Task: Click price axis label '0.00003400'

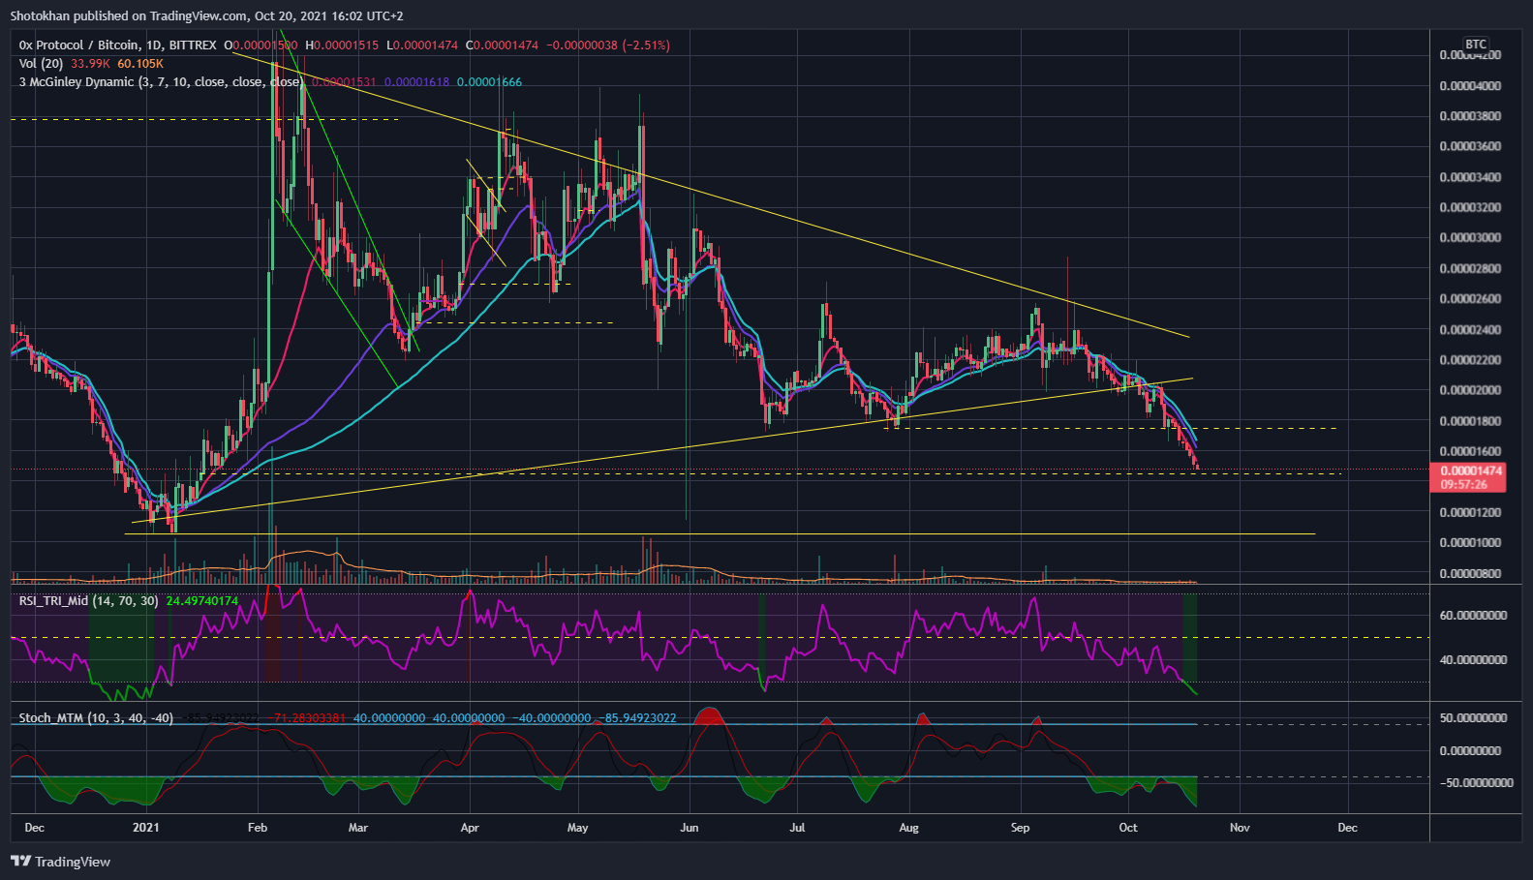Action: [x=1470, y=177]
